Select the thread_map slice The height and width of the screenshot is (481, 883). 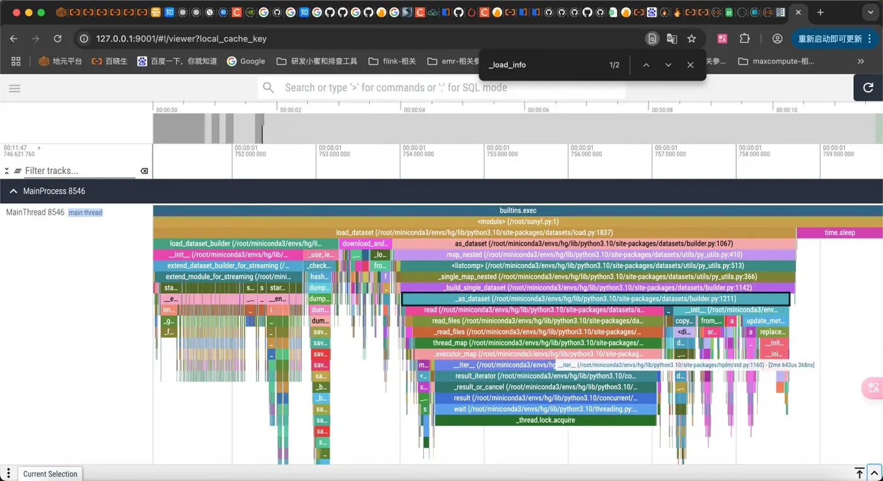[539, 343]
